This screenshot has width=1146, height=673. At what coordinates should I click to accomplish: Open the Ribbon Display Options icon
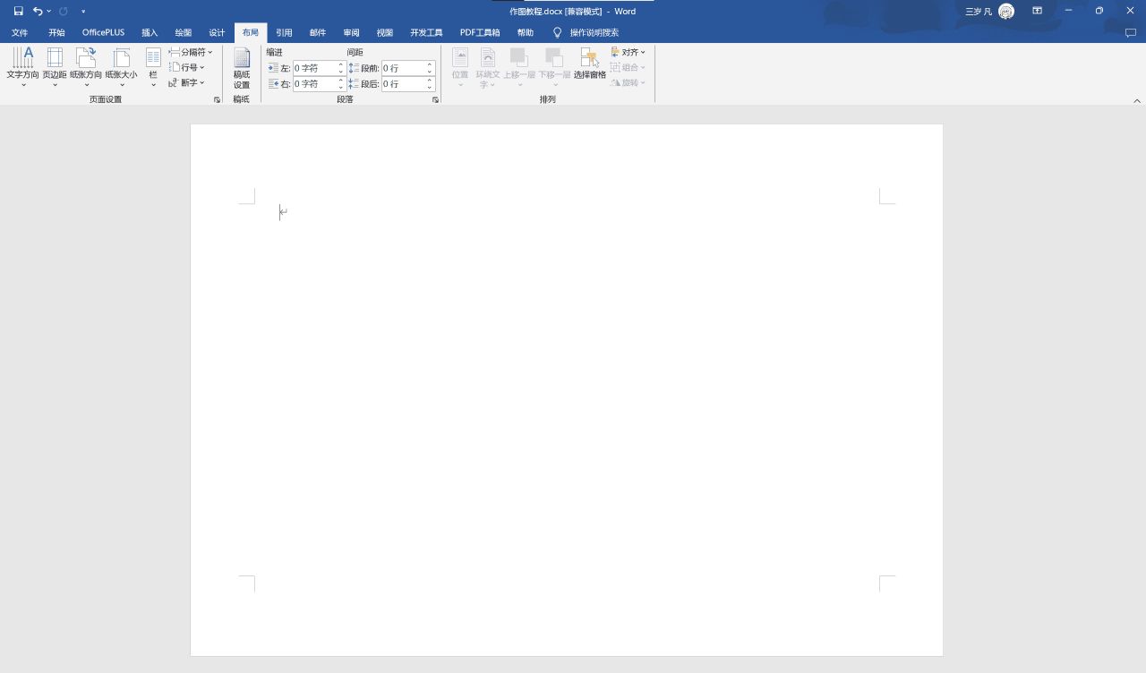click(1037, 11)
